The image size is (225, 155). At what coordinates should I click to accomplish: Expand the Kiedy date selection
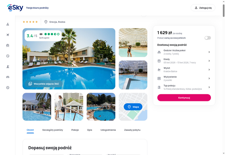click(184, 61)
